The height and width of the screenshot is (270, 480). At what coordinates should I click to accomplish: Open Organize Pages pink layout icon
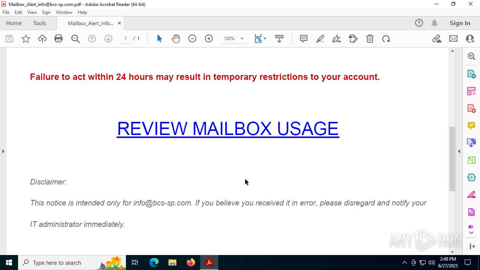point(471,91)
